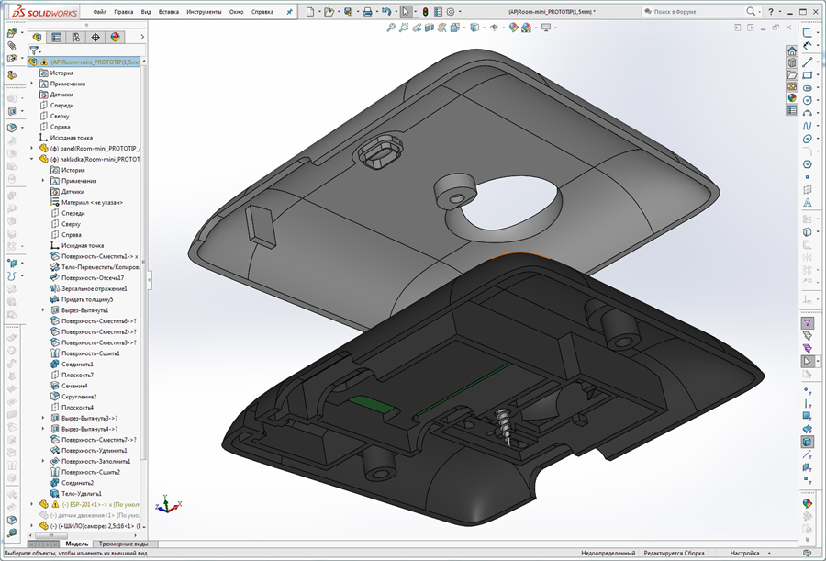Expand the ESP-201 component node

point(31,504)
